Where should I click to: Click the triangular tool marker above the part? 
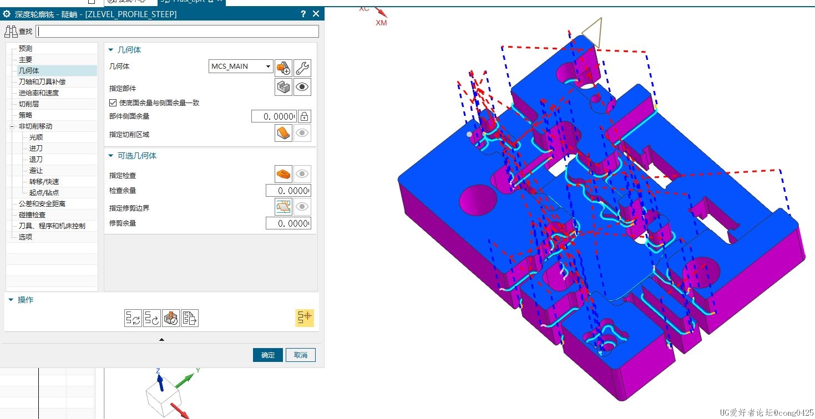tap(592, 33)
